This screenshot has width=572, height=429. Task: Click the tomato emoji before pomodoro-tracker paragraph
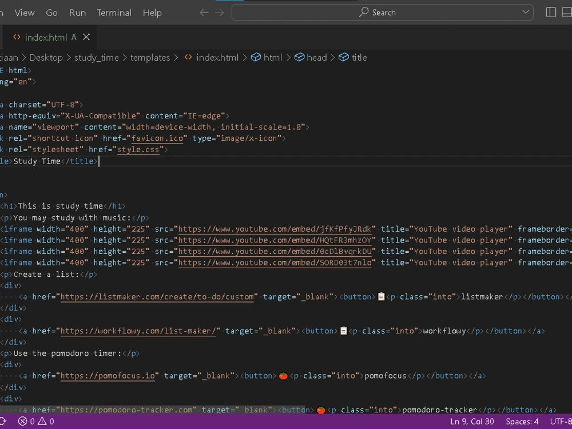click(x=321, y=410)
